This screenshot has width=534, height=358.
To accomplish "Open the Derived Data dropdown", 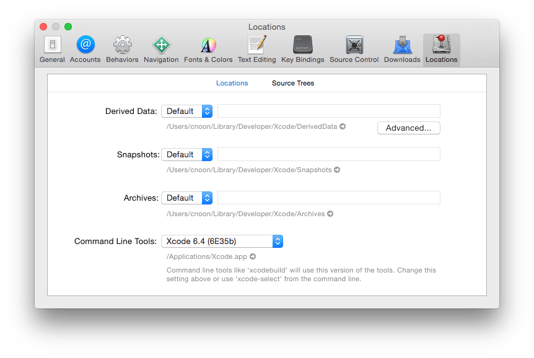I will [x=187, y=111].
